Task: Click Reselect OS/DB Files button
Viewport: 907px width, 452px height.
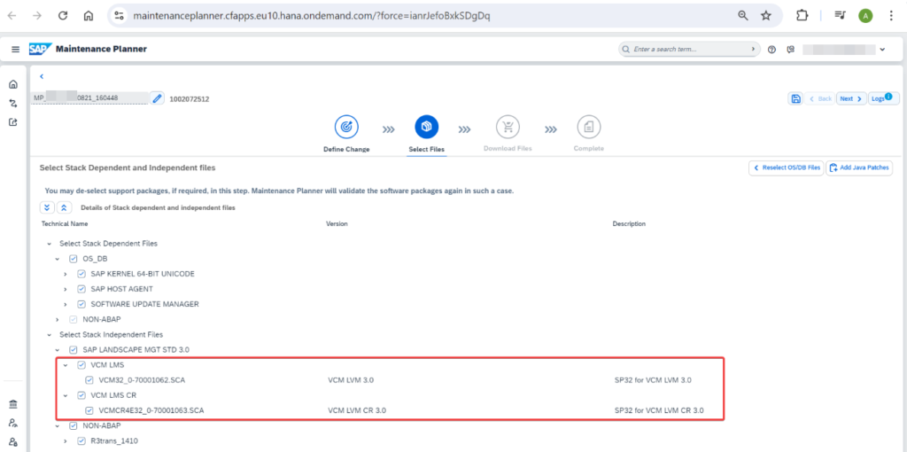Action: (787, 168)
